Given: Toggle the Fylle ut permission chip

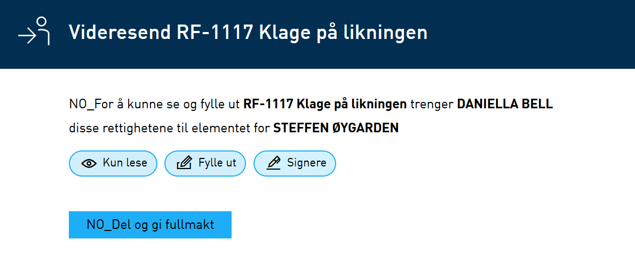Looking at the screenshot, I should coord(205,163).
